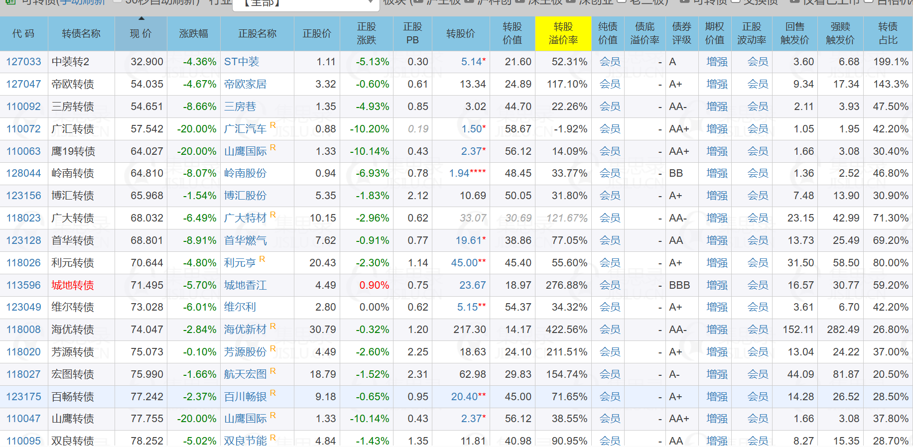Click conversion price 5.14* in 中装转2 row
Screen dimensions: 913x447
473,62
